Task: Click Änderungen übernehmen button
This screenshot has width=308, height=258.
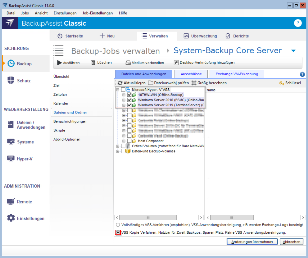Action: coord(252,242)
